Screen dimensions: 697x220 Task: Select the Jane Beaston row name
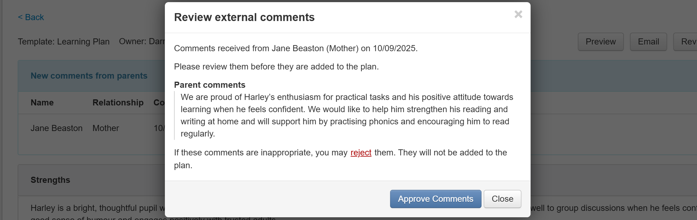[x=56, y=128]
